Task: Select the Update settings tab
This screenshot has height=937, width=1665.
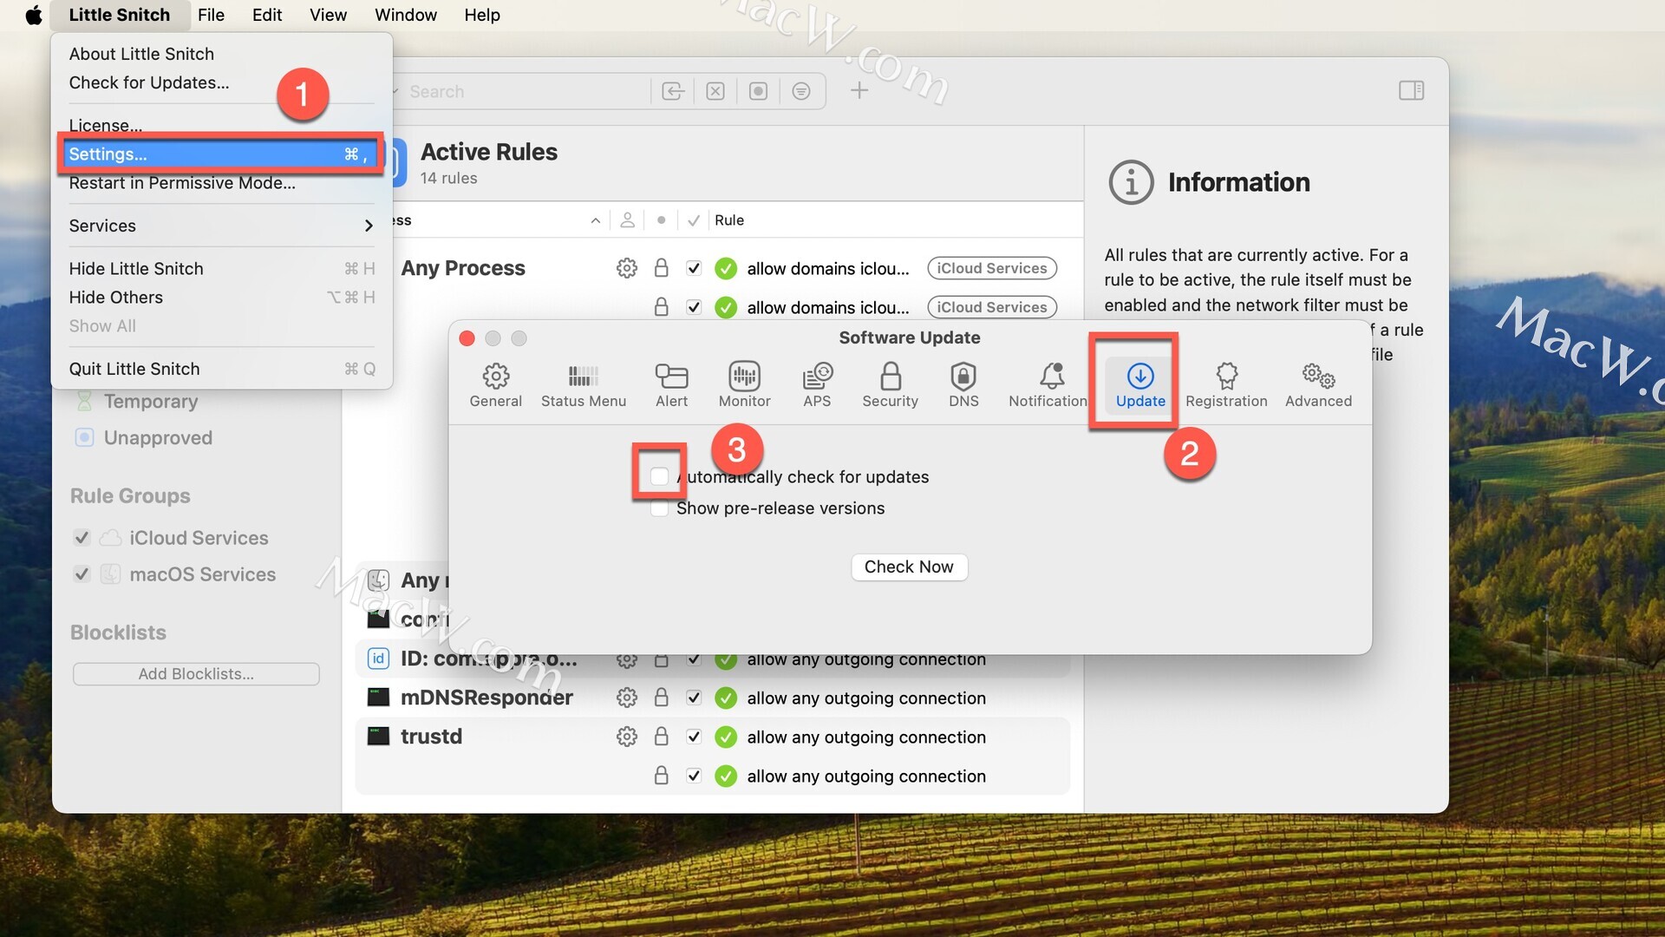Action: 1139,384
